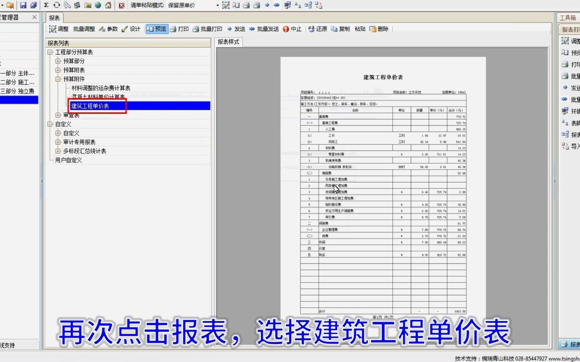Select the 报表 tab
The width and height of the screenshot is (580, 362).
pyautogui.click(x=54, y=18)
